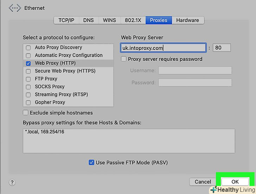Click the Ethernet network arrows icon

pos(15,8)
